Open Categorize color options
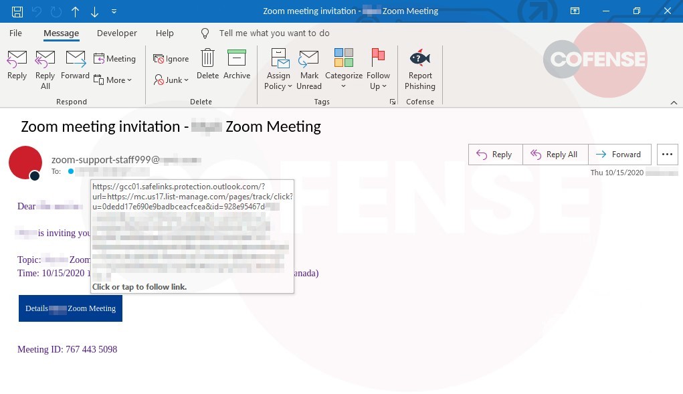This screenshot has width=683, height=394. coord(344,69)
